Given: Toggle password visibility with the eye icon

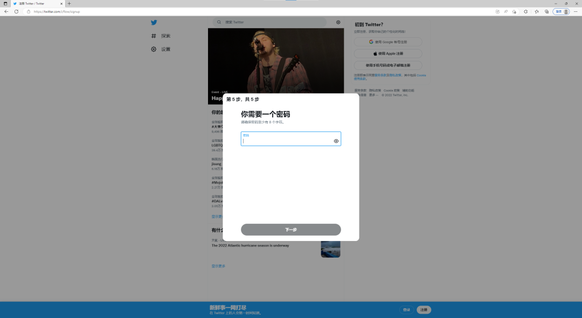Looking at the screenshot, I should 336,141.
